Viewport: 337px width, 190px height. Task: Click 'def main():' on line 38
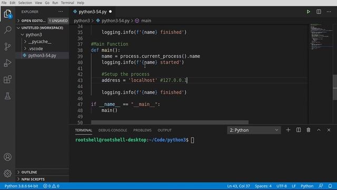[x=105, y=50]
